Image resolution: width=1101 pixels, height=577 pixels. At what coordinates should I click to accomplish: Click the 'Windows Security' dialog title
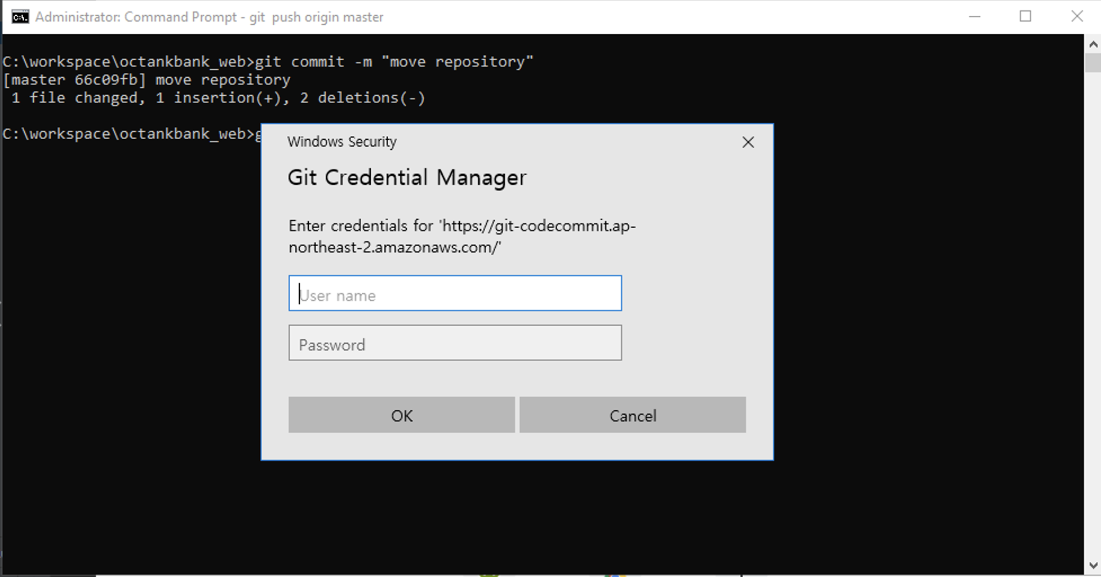342,142
